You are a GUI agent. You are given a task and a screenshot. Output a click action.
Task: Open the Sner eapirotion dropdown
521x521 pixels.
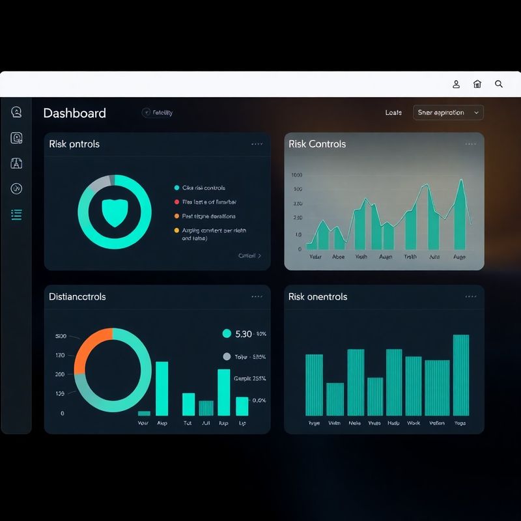point(448,113)
